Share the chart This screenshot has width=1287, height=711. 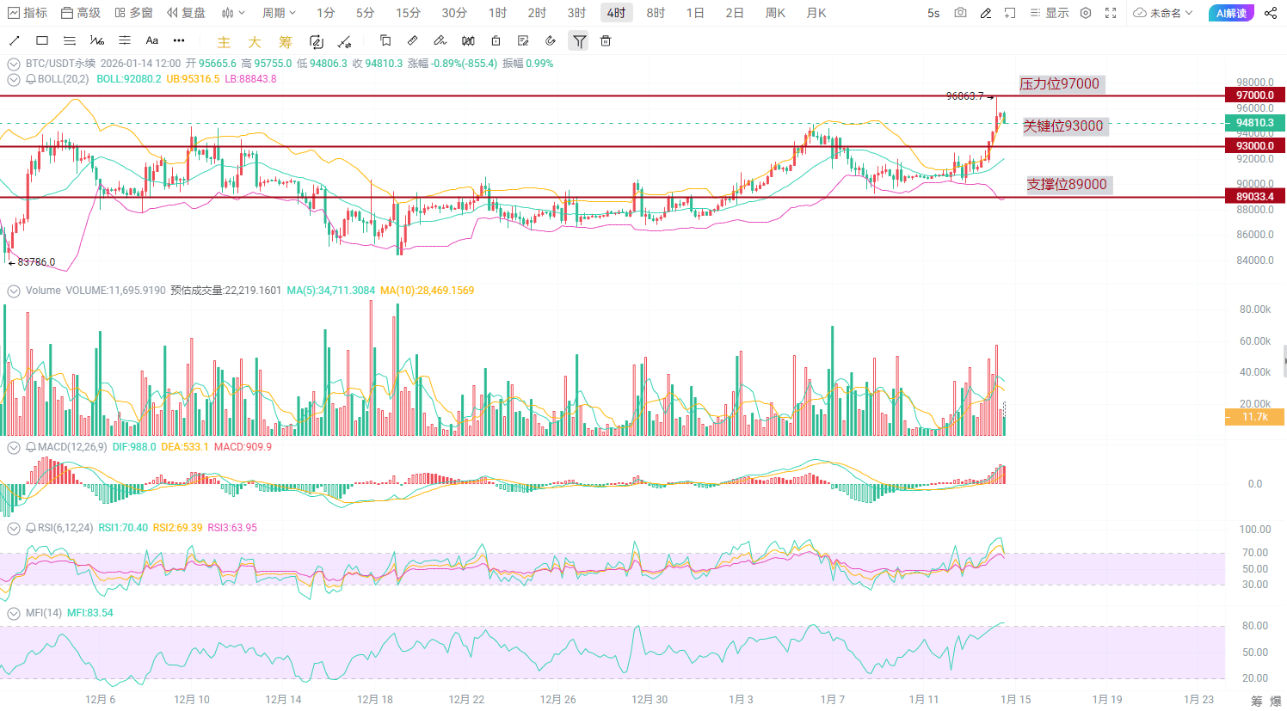[1271, 13]
